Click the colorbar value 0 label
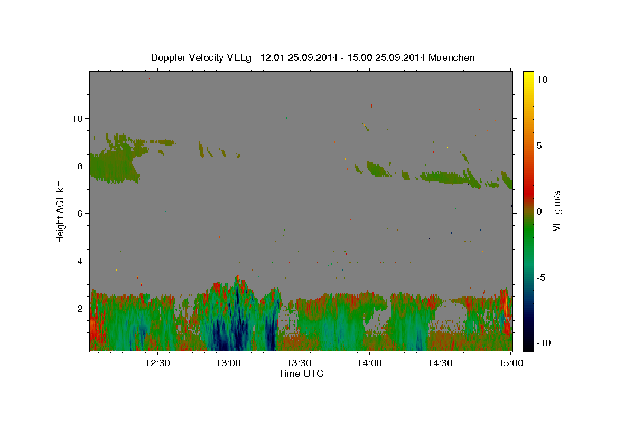 pos(539,212)
